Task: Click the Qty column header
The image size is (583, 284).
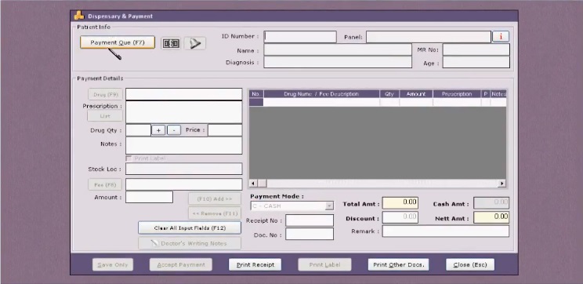Action: click(x=389, y=94)
